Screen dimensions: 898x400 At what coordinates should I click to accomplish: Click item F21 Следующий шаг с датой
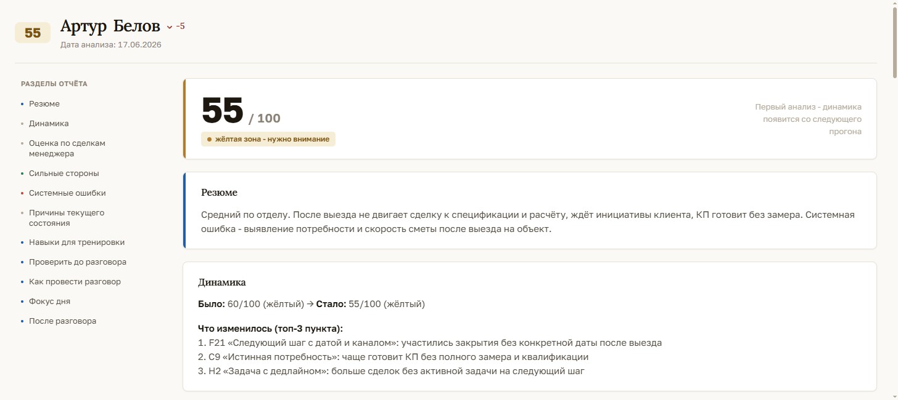tap(430, 343)
